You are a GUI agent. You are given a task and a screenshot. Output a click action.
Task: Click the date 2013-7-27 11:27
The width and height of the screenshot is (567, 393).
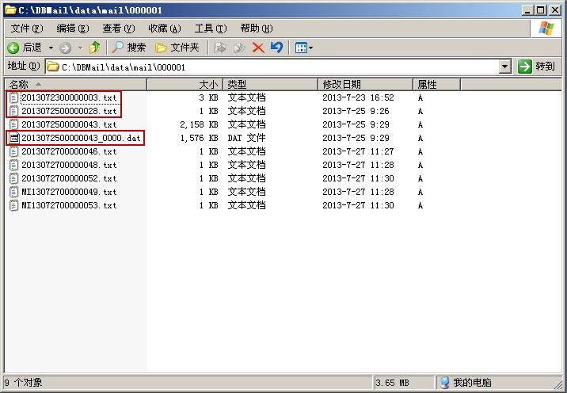point(358,151)
